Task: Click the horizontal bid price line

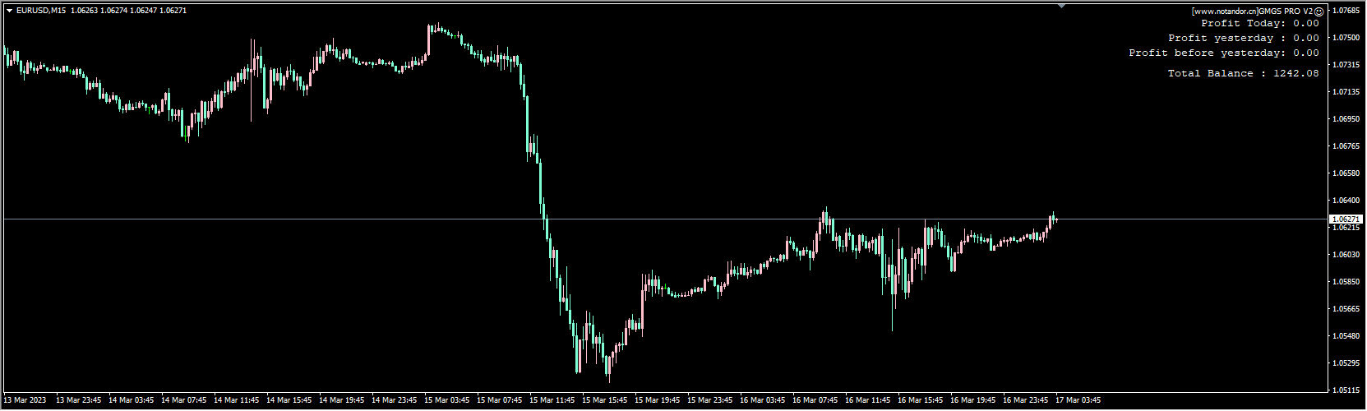Action: (x=664, y=219)
